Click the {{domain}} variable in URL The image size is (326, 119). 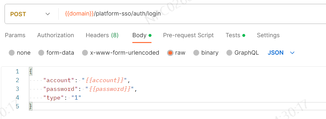[x=79, y=14]
